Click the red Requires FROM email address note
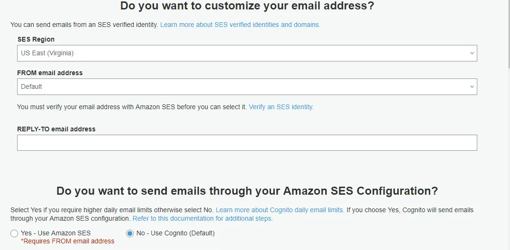The width and height of the screenshot is (510, 250). 67,241
